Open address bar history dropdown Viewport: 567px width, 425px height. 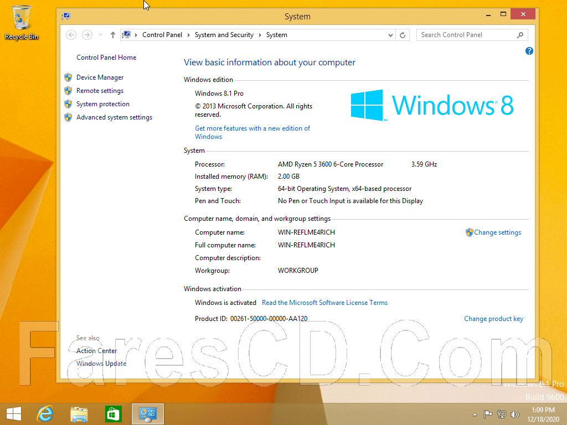[390, 35]
